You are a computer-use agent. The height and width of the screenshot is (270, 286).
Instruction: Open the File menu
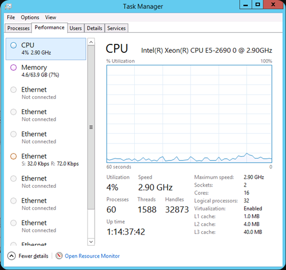11,17
